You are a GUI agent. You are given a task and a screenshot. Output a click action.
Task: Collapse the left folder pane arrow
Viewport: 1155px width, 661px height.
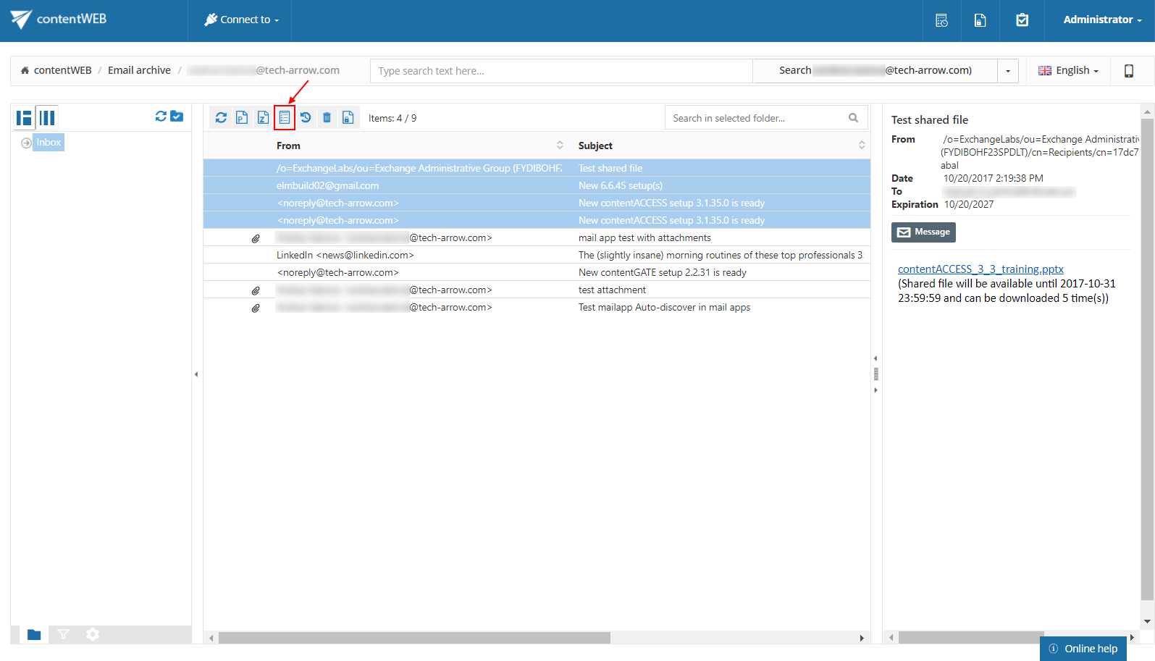(x=196, y=374)
